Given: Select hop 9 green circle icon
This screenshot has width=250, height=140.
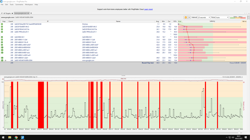Looking at the screenshot, I should [x=2, y=45].
